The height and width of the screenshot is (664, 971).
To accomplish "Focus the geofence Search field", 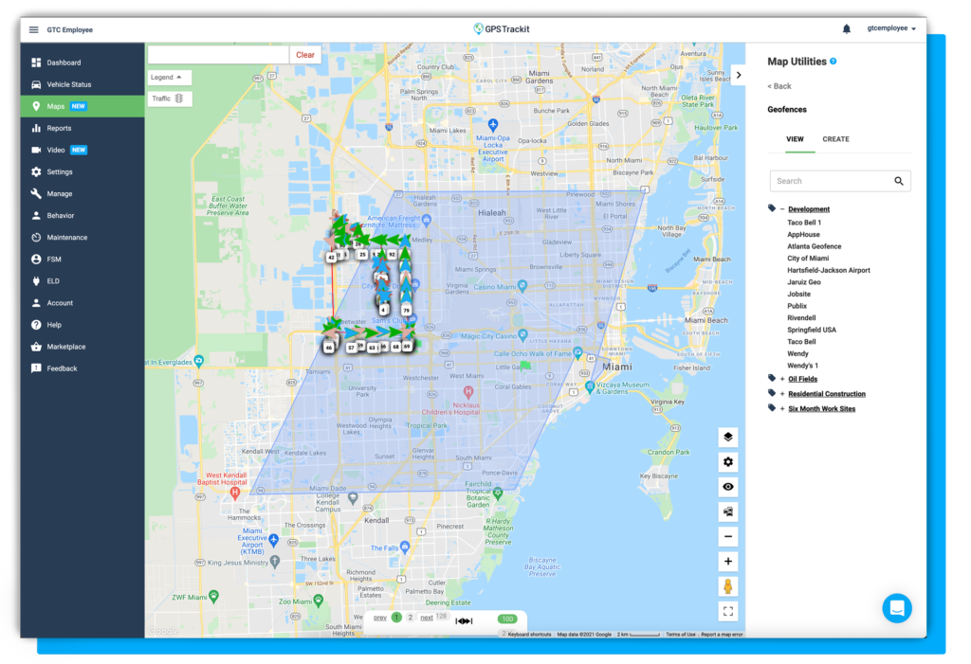I will pos(833,181).
